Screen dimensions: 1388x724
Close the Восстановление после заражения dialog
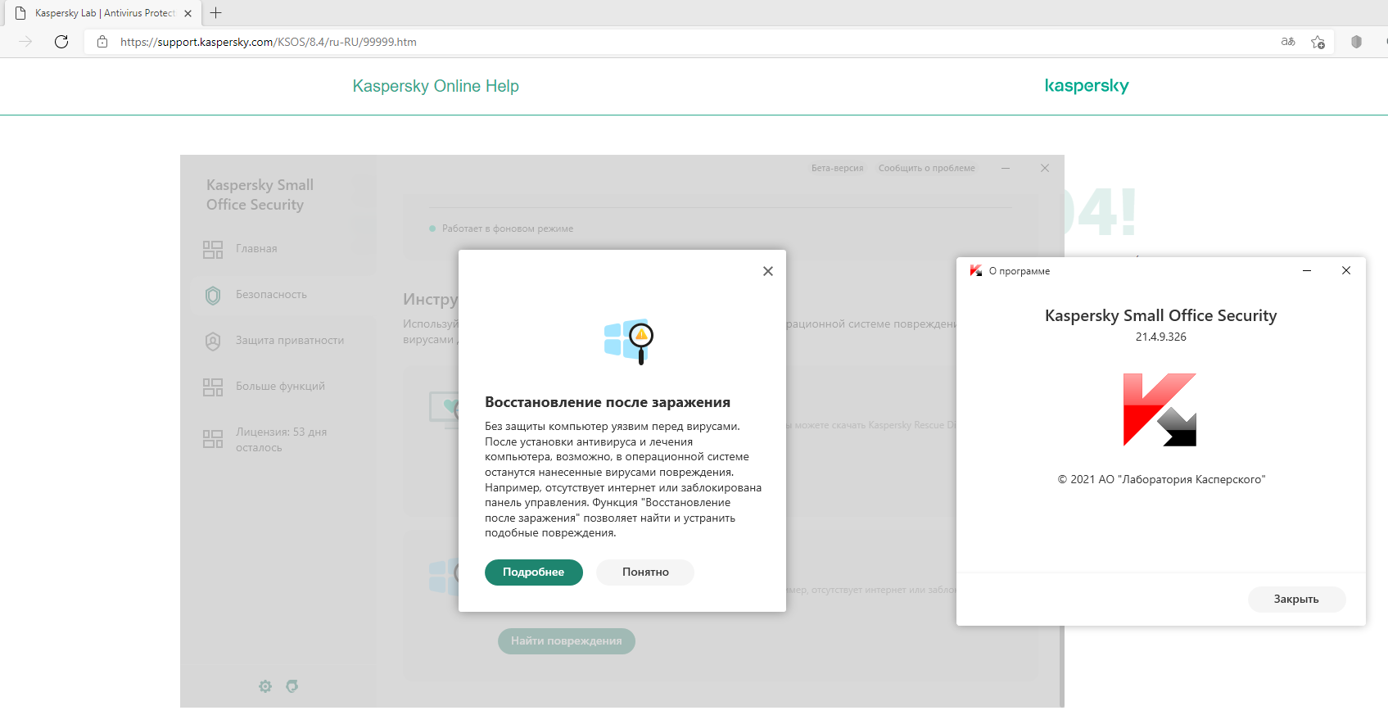(768, 271)
